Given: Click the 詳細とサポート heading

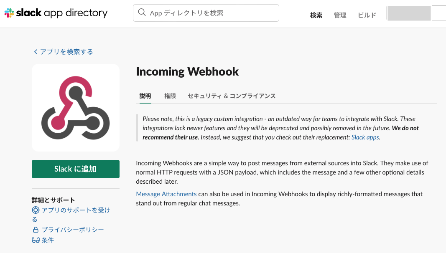Looking at the screenshot, I should pyautogui.click(x=53, y=200).
